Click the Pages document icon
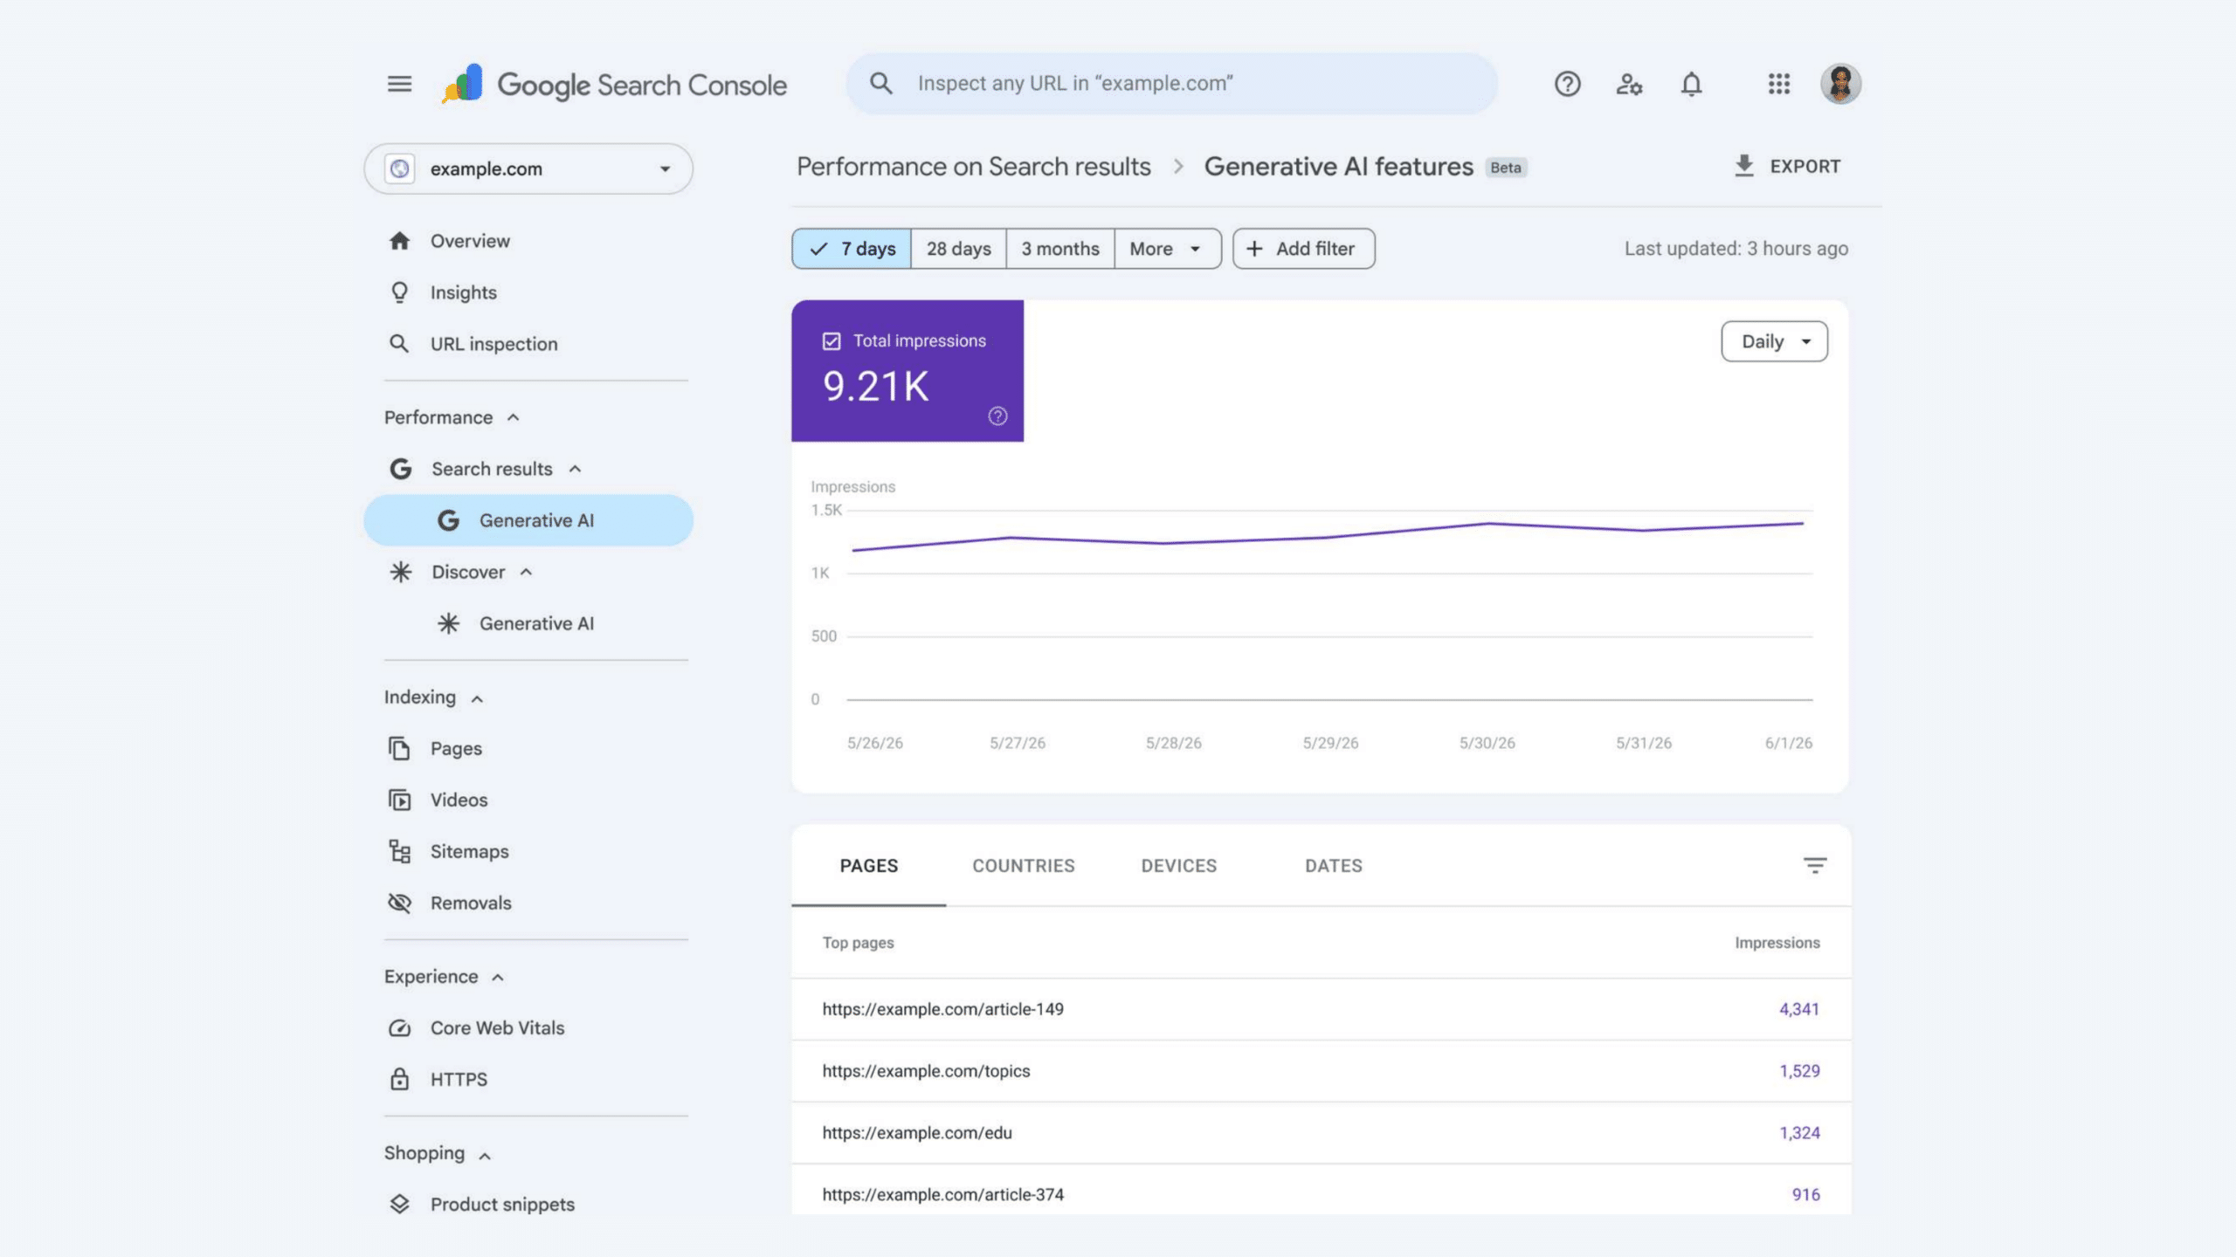 399,748
